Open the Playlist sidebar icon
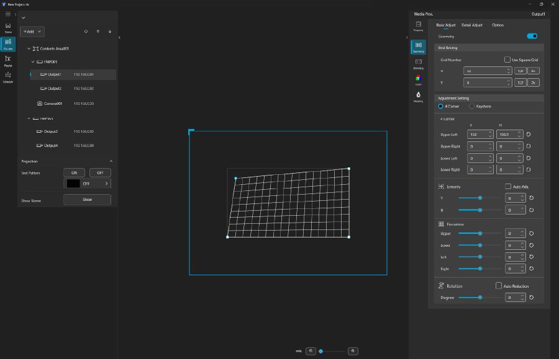This screenshot has width=559, height=359. (x=8, y=60)
